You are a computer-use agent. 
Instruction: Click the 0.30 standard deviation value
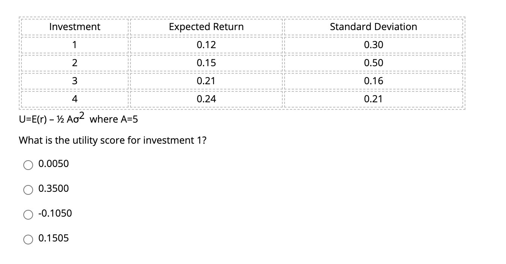pyautogui.click(x=373, y=44)
